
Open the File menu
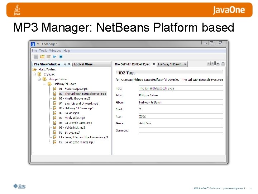[34, 51]
